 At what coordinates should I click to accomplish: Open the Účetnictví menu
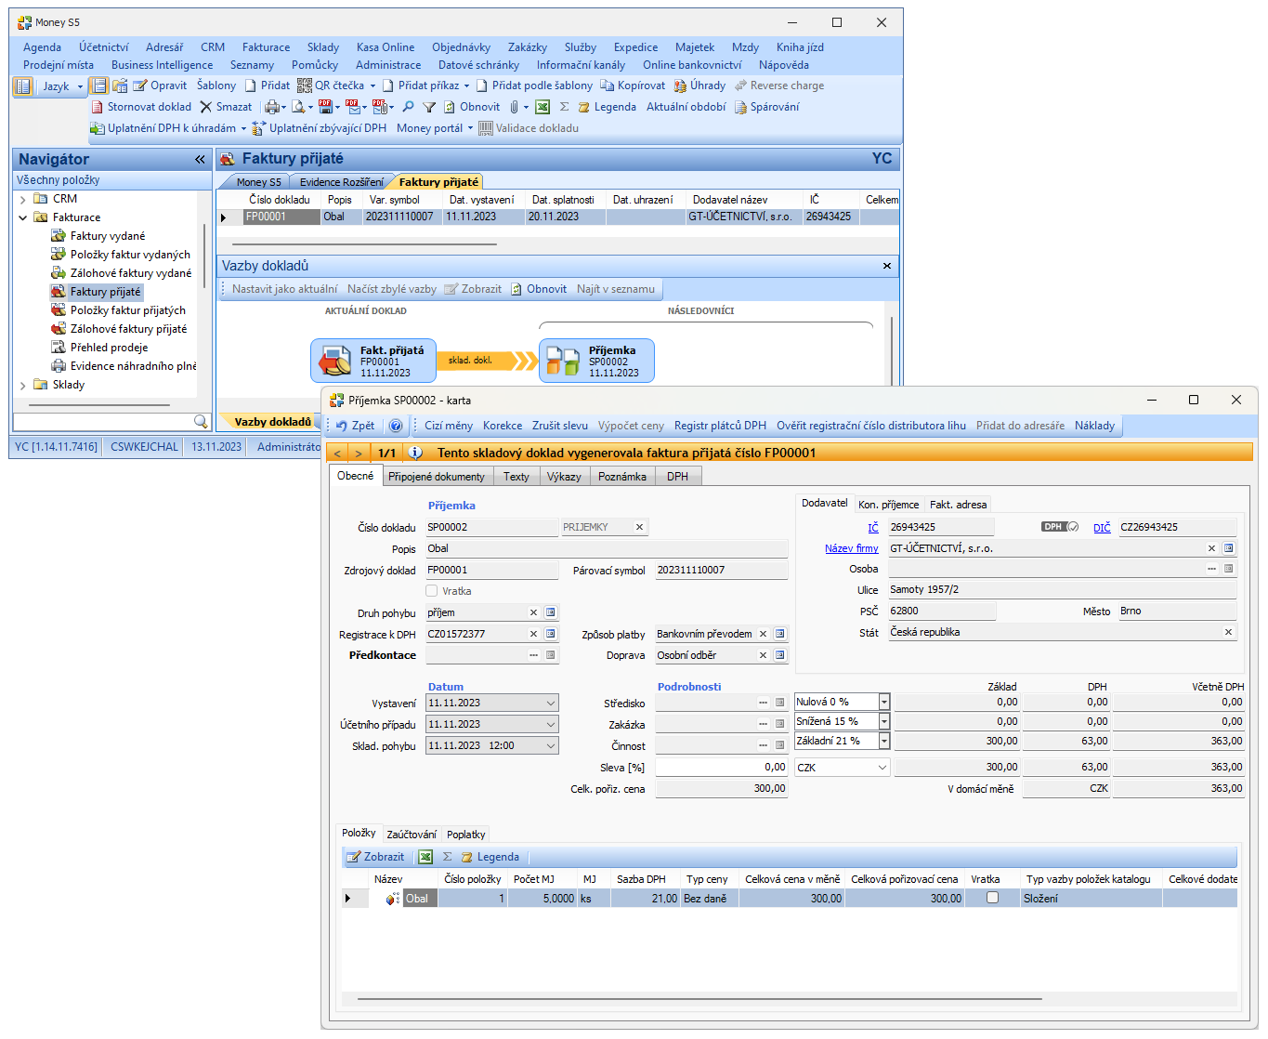pos(104,47)
